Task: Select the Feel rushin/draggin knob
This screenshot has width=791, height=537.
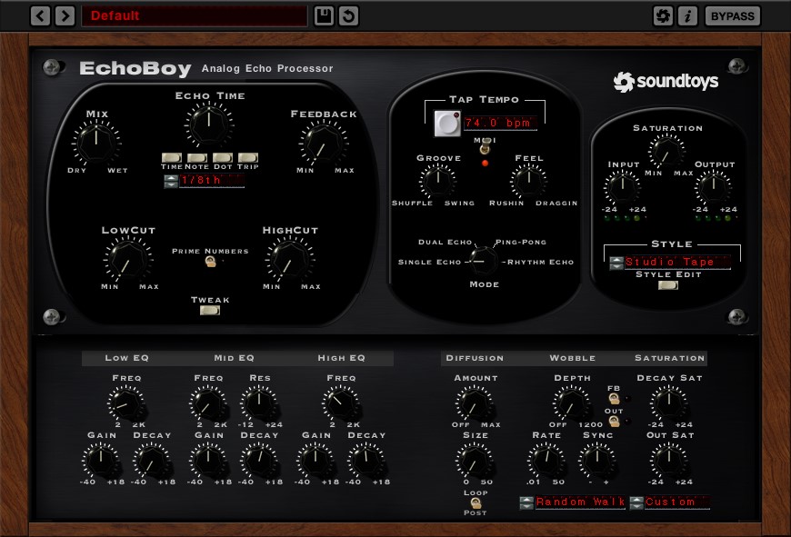Action: click(x=528, y=181)
